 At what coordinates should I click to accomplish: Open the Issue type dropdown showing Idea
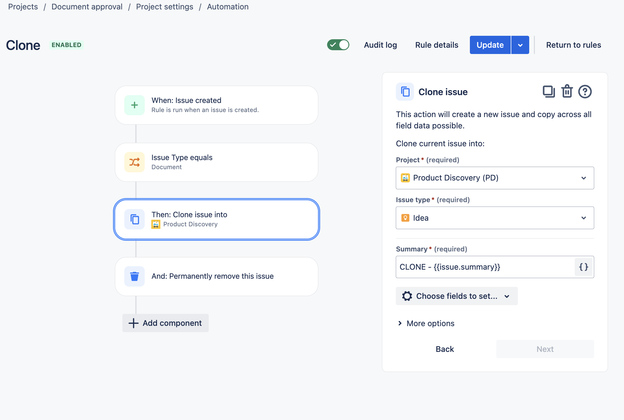point(495,218)
